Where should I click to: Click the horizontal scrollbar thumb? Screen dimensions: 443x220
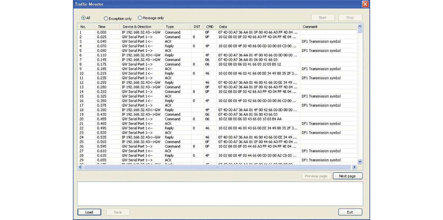[217, 167]
